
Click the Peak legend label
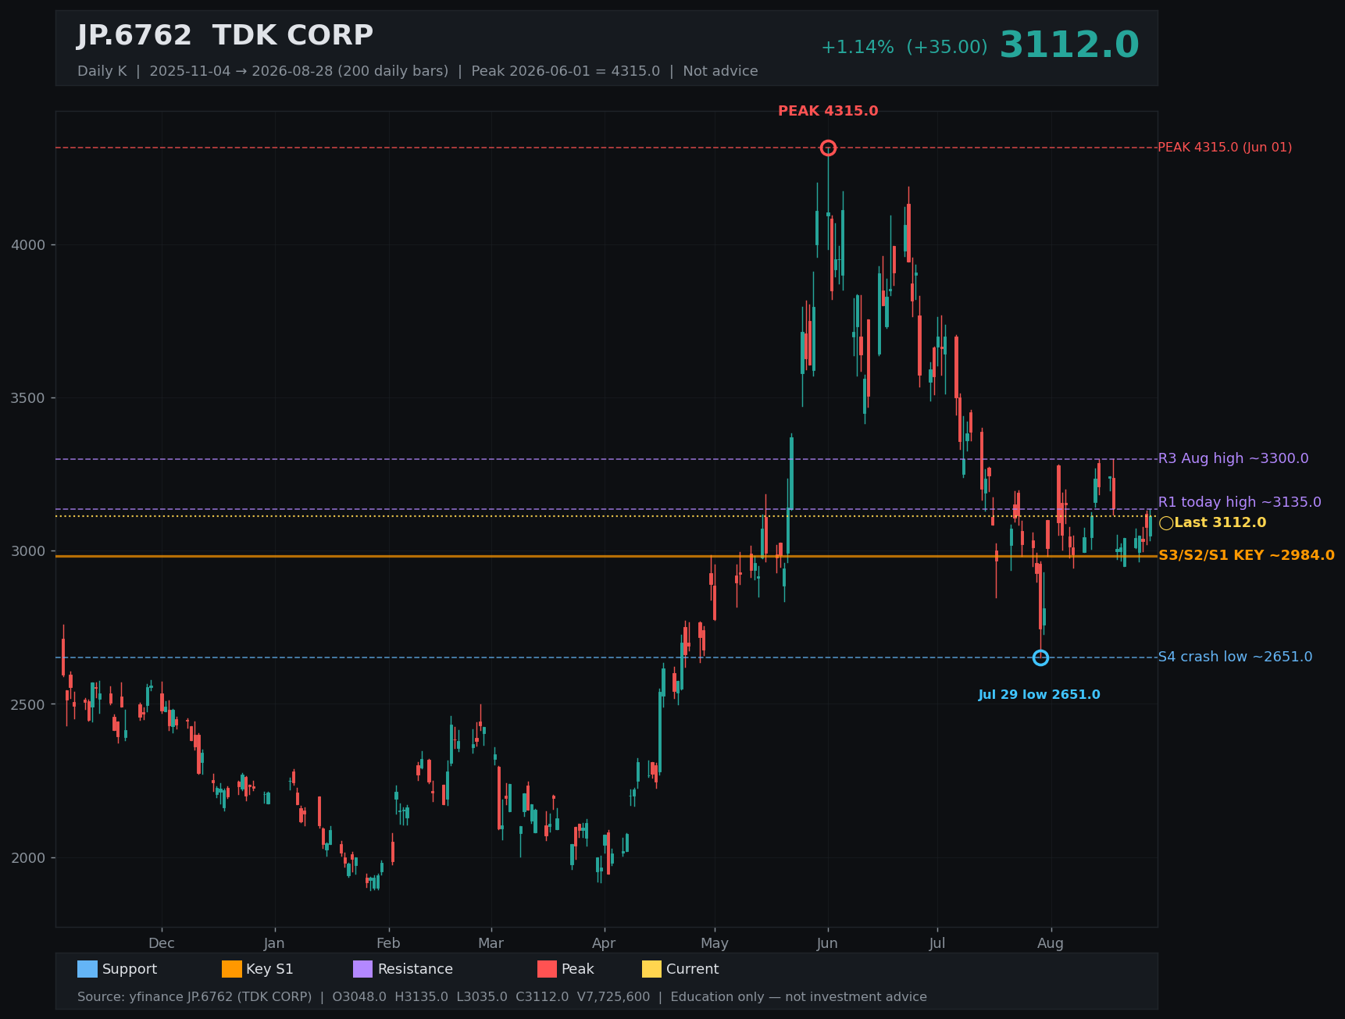tap(578, 969)
